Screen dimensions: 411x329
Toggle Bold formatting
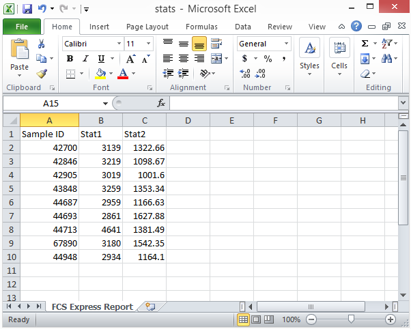click(70, 59)
